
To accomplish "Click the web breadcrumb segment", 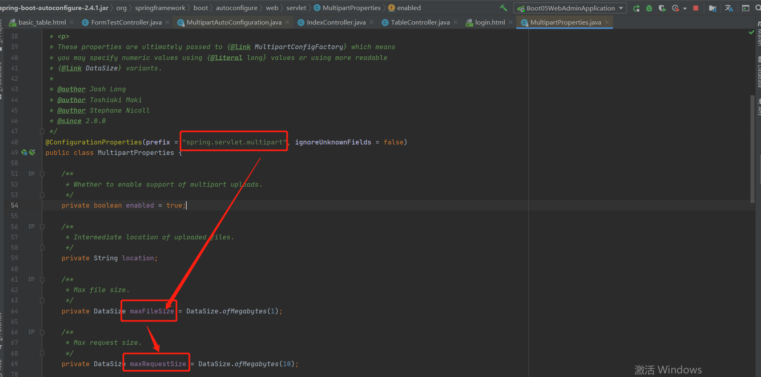I will point(272,8).
